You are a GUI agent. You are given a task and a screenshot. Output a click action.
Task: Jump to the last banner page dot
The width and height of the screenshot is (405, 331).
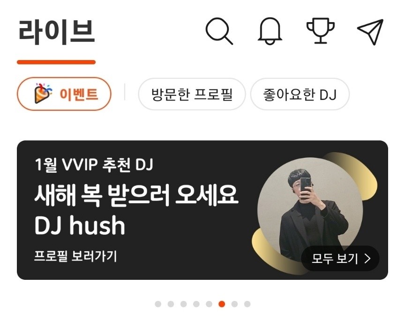pos(247,304)
